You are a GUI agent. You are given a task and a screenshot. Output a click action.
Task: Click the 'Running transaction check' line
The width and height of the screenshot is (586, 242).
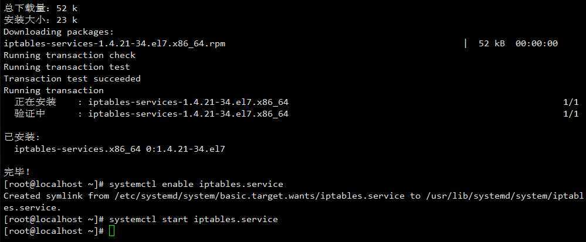coord(70,55)
